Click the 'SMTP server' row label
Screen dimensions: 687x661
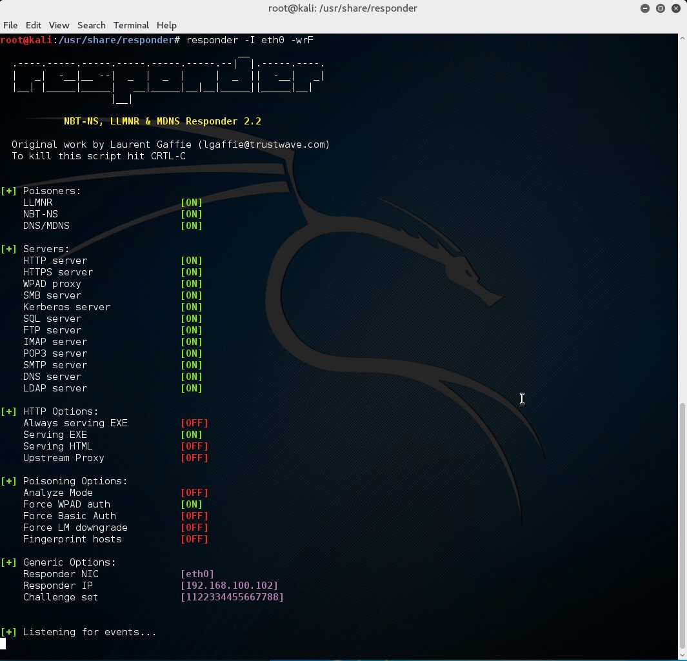point(55,366)
